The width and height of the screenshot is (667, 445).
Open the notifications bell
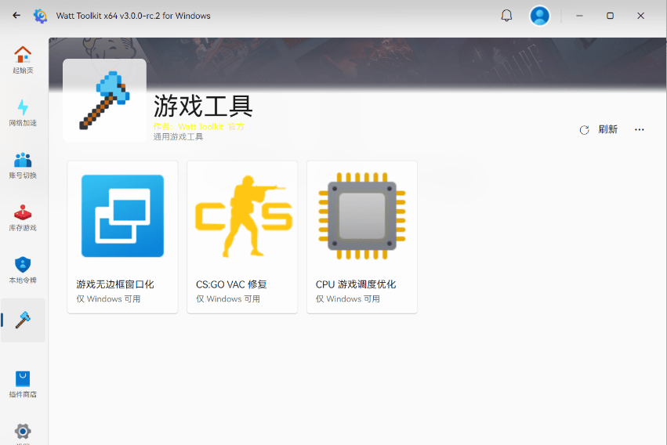click(x=506, y=16)
